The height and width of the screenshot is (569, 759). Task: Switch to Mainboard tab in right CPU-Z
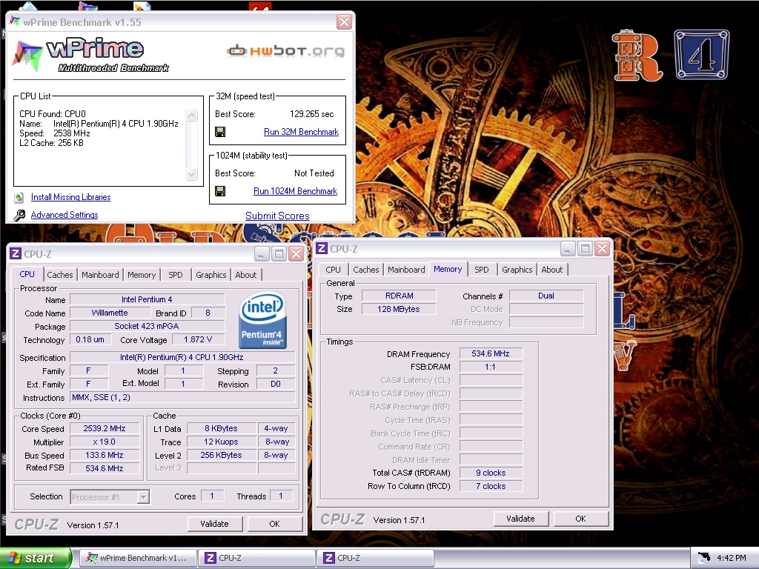tap(406, 270)
